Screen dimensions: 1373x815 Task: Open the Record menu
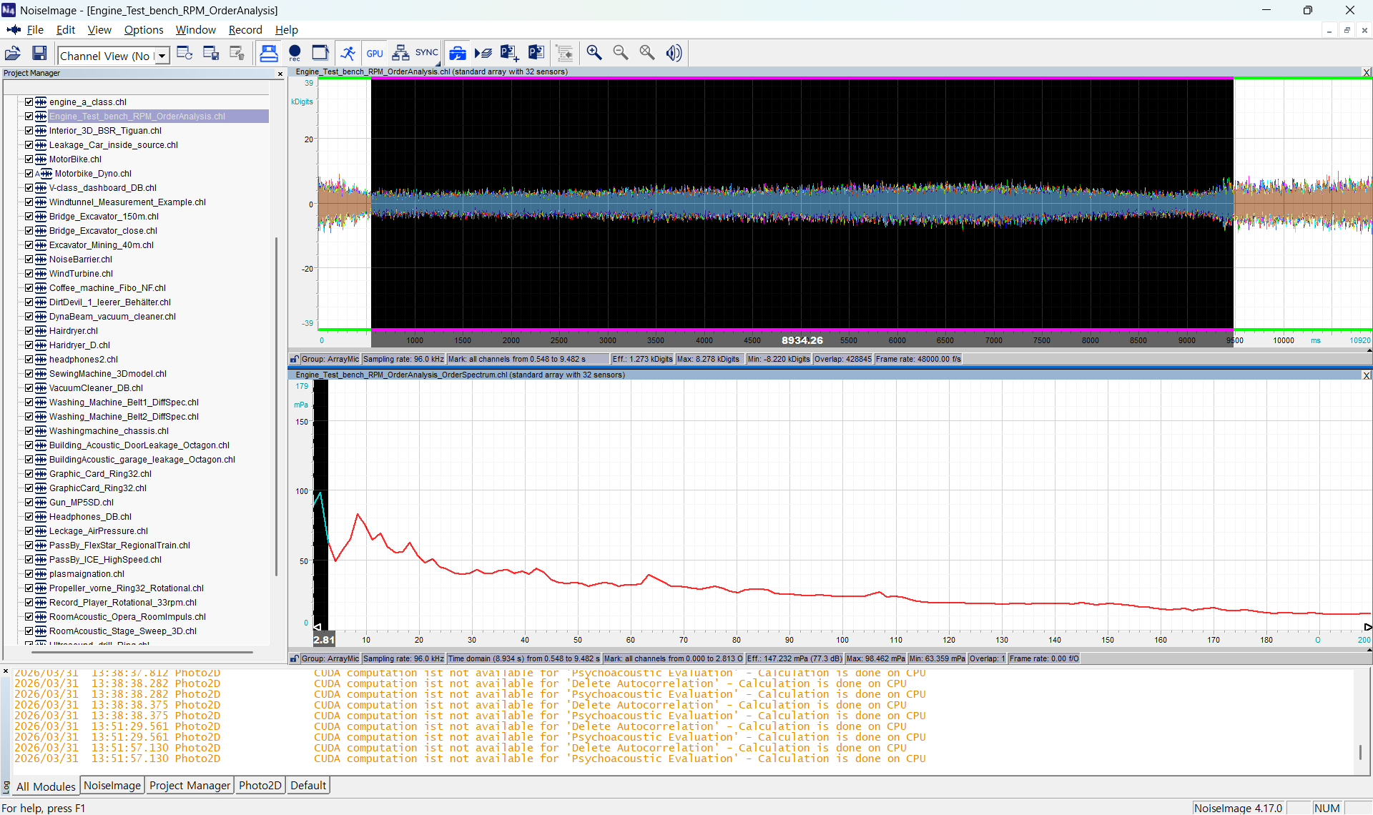coord(245,30)
